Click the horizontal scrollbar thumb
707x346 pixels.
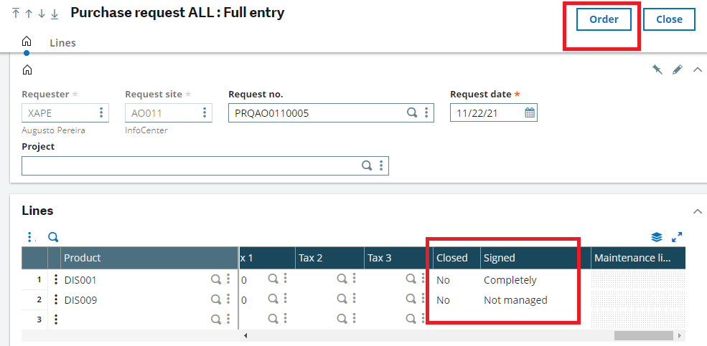(x=643, y=336)
